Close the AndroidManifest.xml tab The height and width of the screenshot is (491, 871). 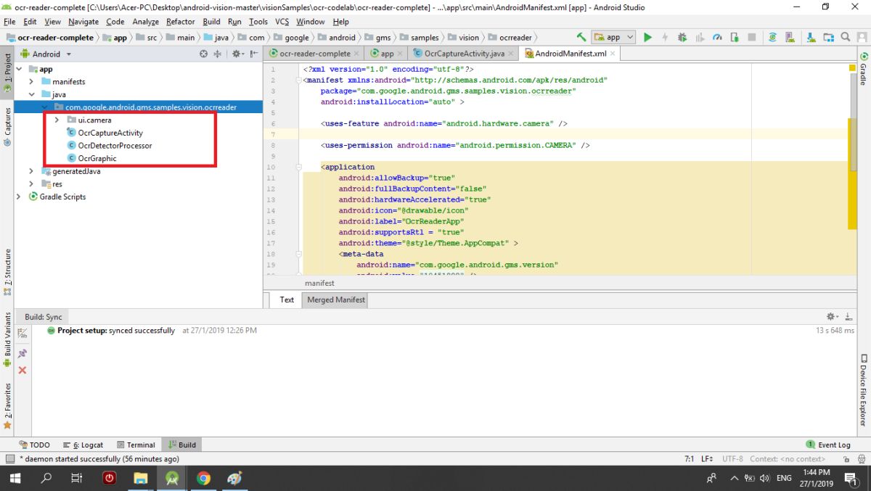tap(613, 54)
